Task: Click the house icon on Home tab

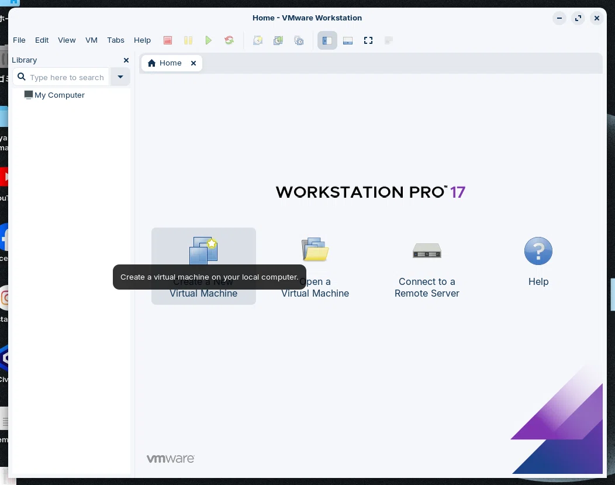Action: click(x=152, y=63)
